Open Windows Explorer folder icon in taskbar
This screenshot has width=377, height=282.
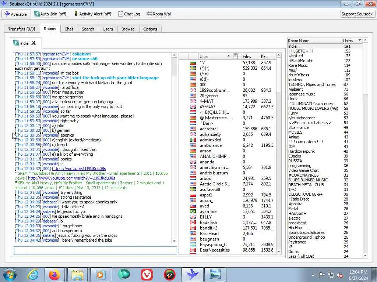(77, 275)
